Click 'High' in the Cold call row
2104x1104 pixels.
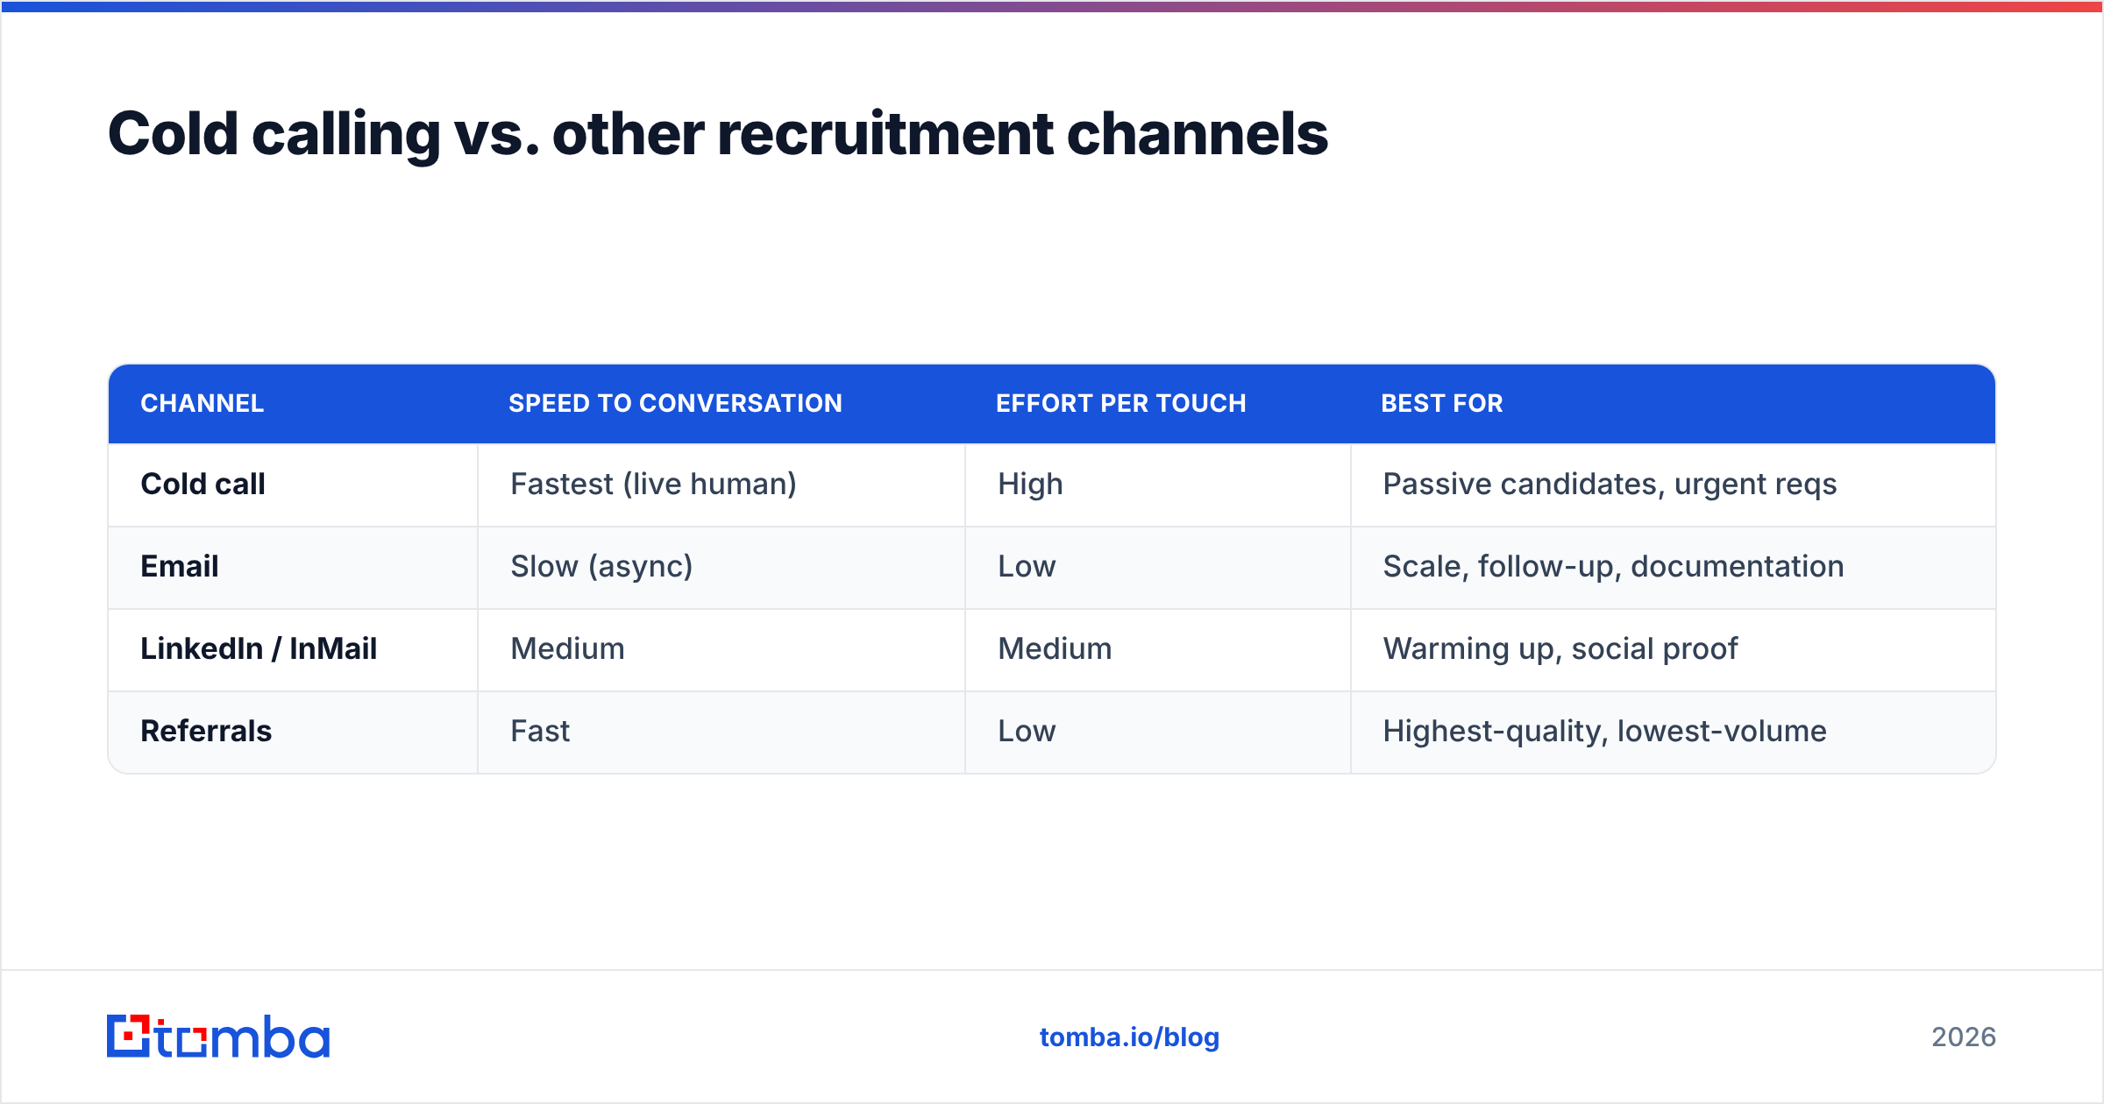pos(1030,485)
